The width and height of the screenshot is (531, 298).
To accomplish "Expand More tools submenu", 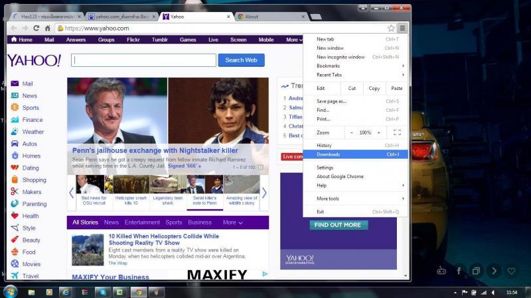I will (355, 199).
